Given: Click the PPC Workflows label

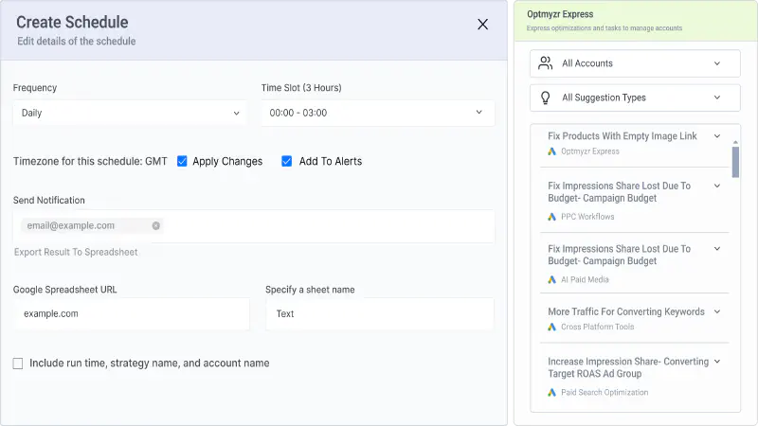Looking at the screenshot, I should point(587,217).
